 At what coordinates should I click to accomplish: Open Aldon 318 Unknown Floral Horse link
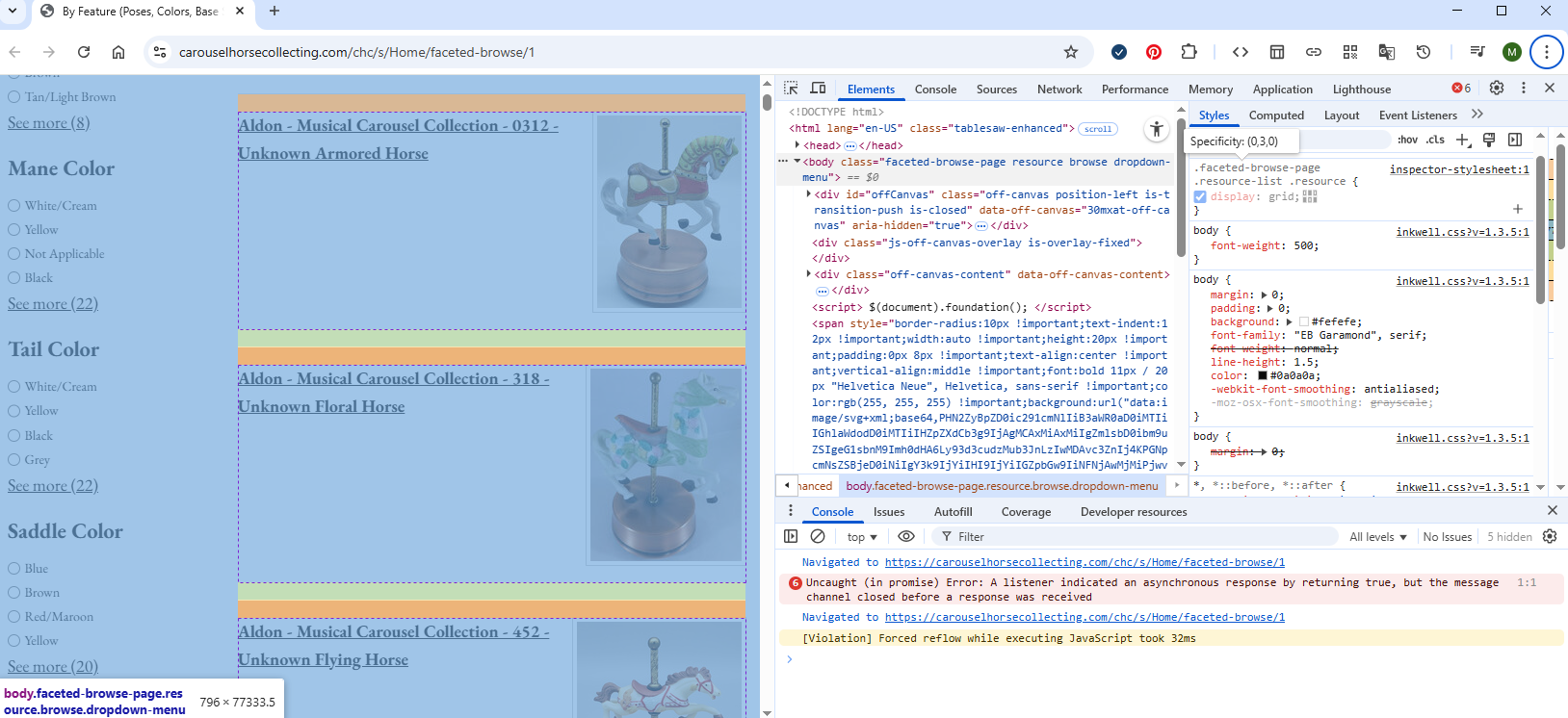pyautogui.click(x=393, y=393)
